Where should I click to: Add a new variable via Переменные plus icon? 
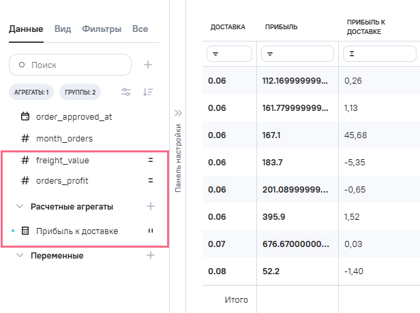(x=151, y=256)
